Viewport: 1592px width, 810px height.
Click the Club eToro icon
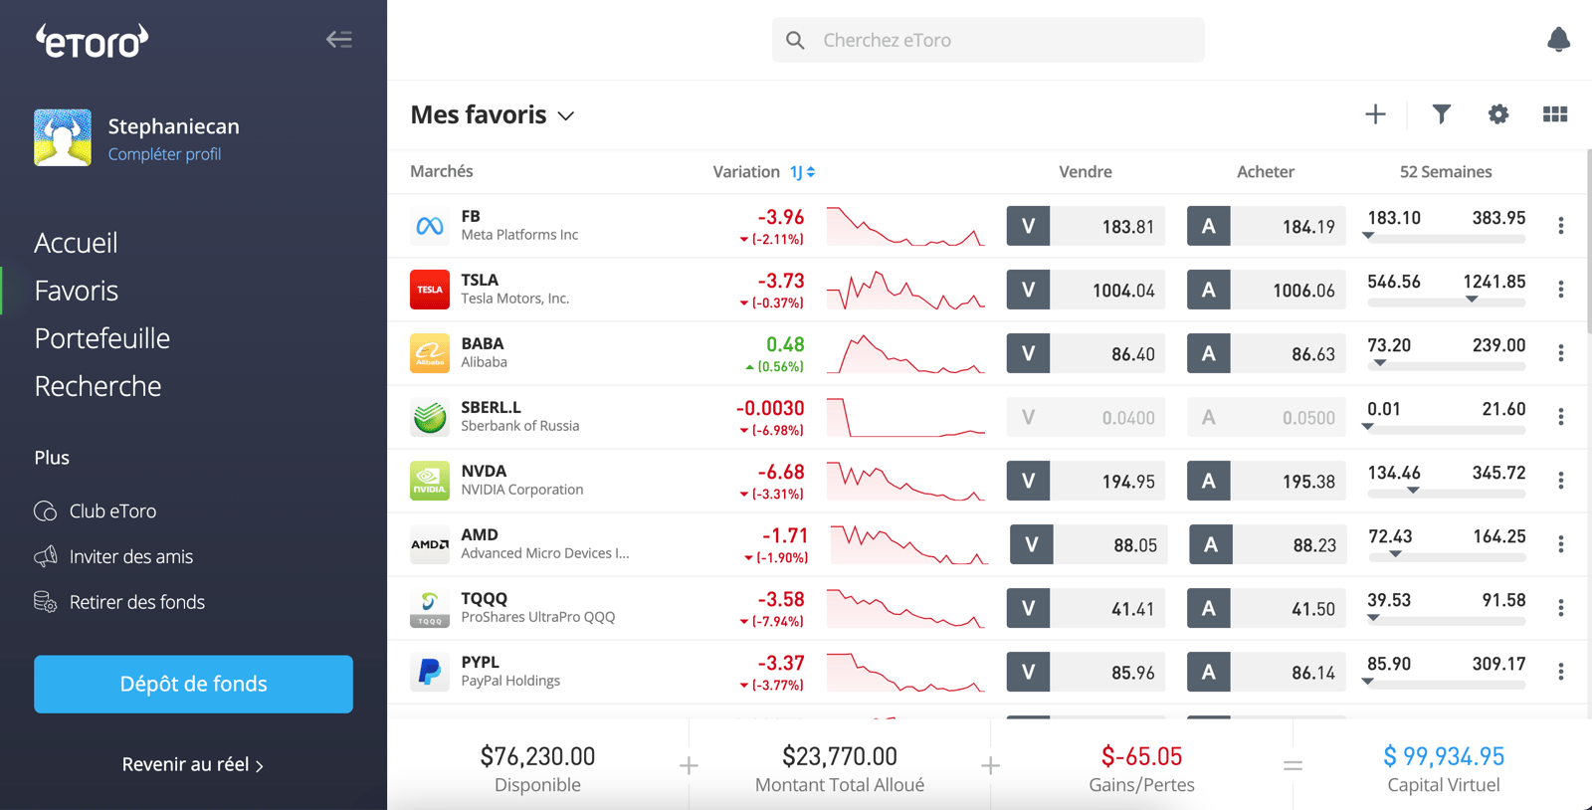46,511
